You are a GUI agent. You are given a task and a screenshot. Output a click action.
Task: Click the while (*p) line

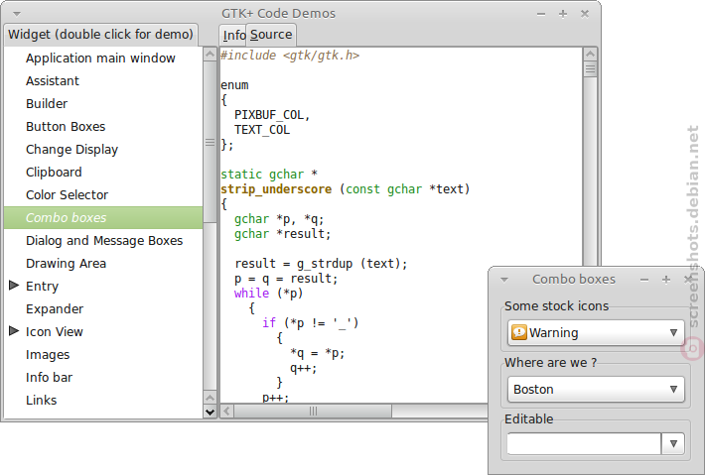(x=269, y=294)
